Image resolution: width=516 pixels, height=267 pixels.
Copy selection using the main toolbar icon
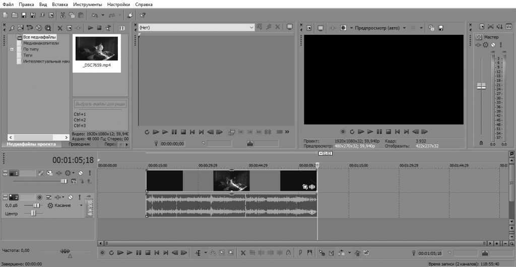72,15
